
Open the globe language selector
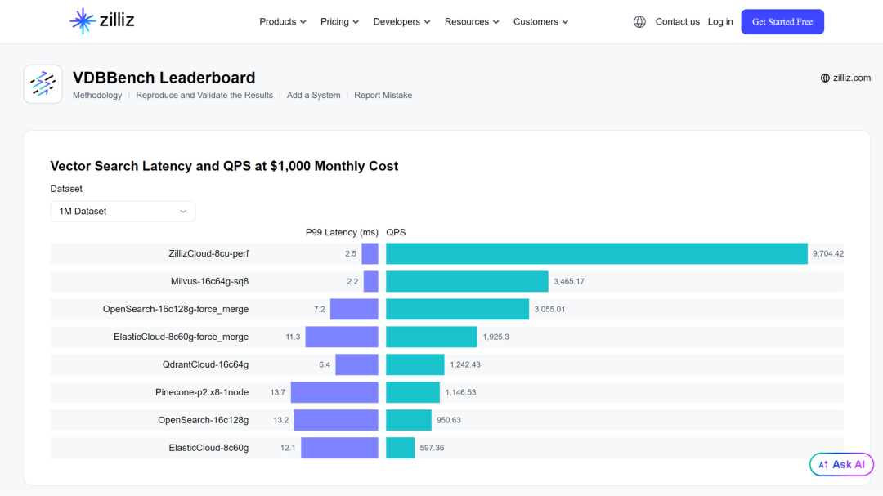point(639,22)
